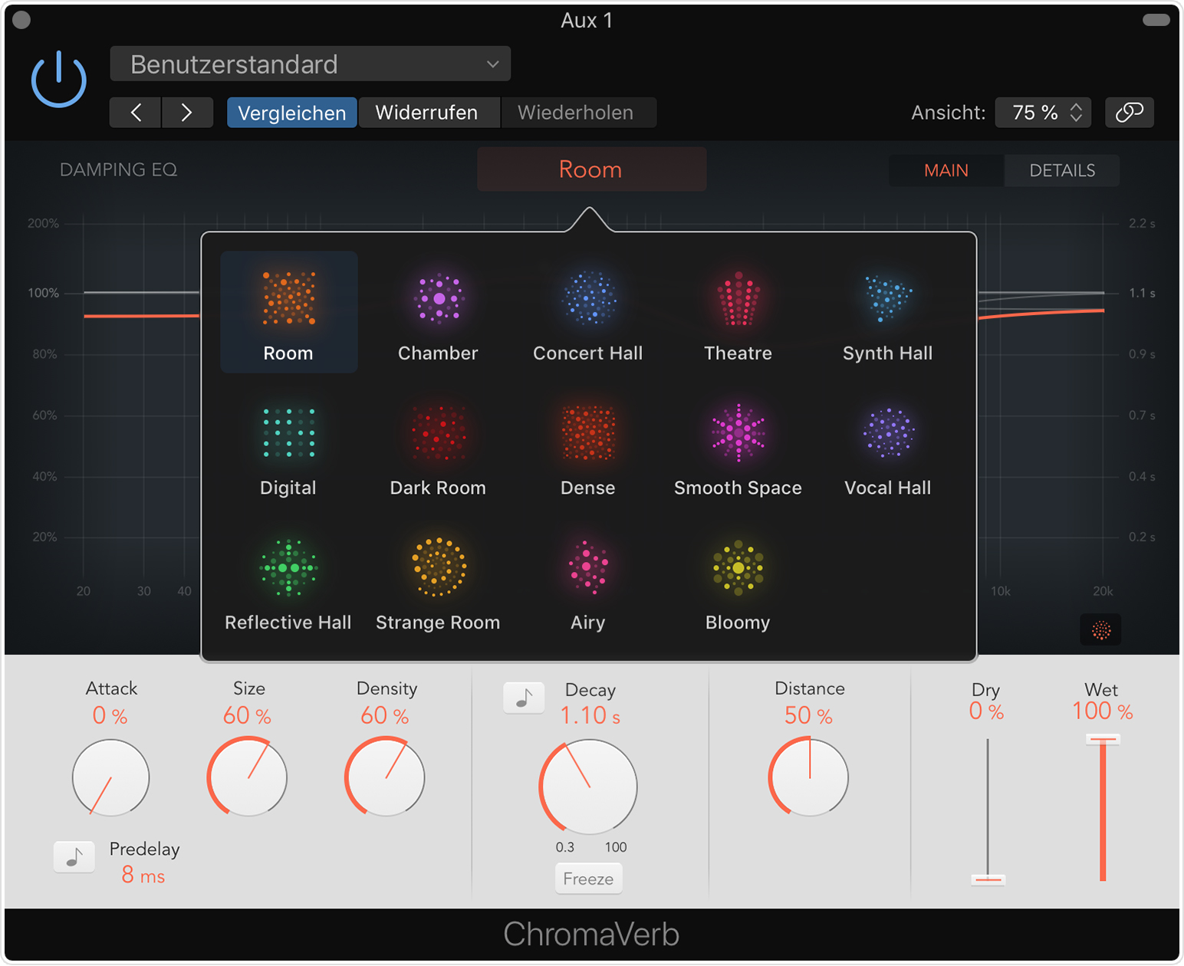Pick the Theatre reverb icon
The height and width of the screenshot is (966, 1184).
point(738,299)
